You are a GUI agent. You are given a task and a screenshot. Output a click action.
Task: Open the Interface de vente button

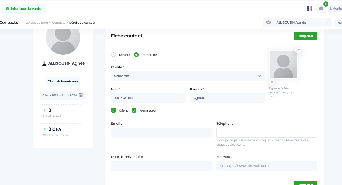pos(24,9)
